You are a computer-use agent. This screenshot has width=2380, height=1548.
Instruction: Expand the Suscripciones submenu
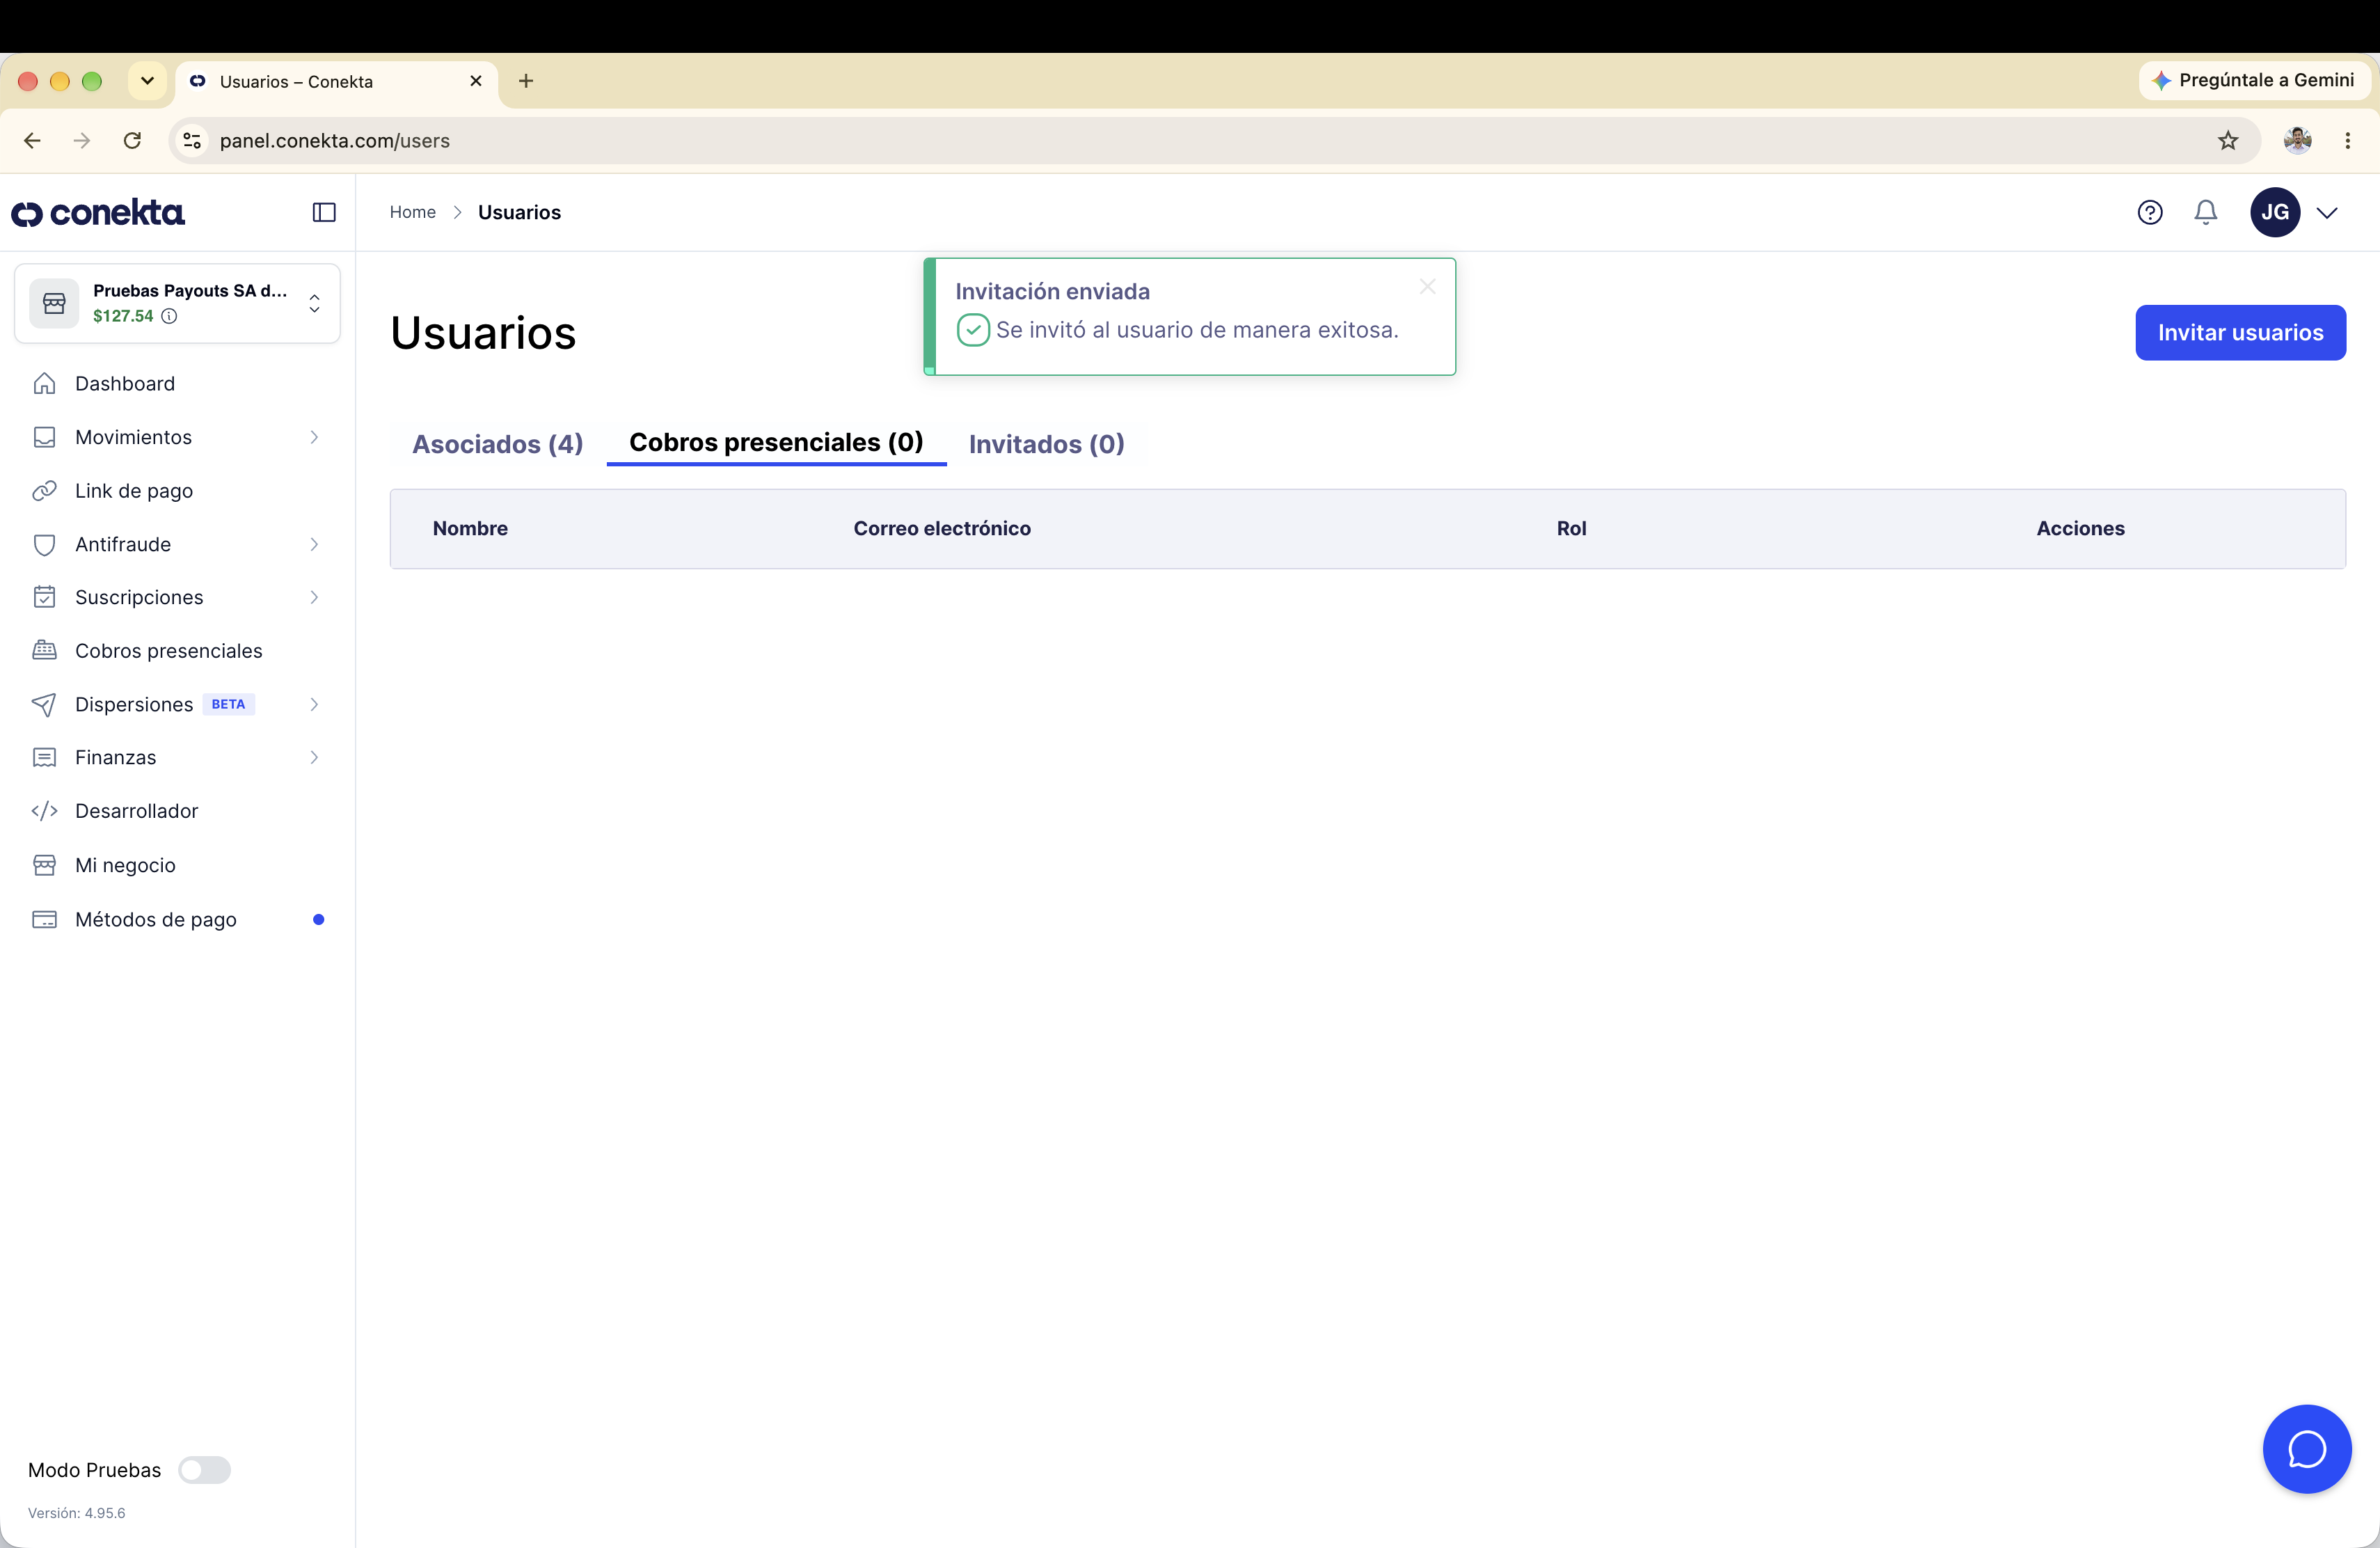(314, 597)
